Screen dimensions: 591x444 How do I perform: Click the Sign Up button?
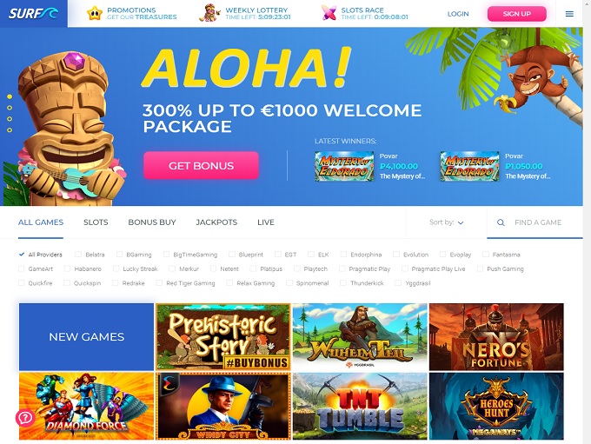(517, 14)
